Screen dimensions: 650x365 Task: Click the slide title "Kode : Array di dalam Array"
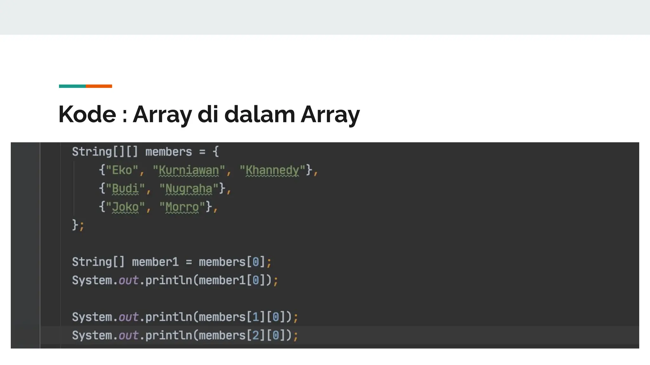click(209, 114)
